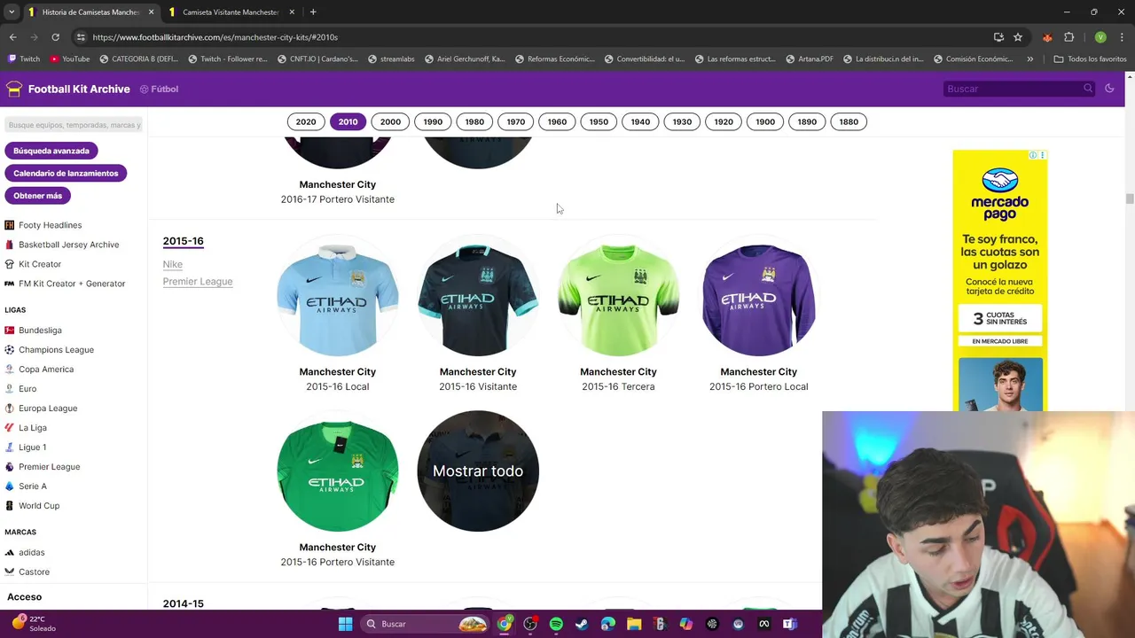
Task: Click the Europa League icon
Action: [10, 408]
